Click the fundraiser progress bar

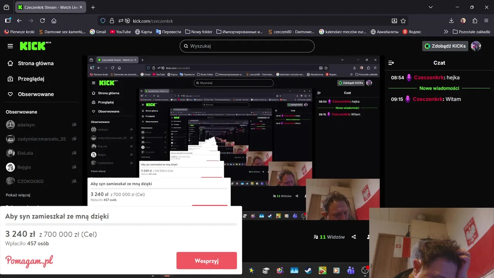pos(121,224)
